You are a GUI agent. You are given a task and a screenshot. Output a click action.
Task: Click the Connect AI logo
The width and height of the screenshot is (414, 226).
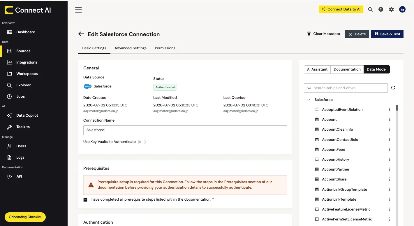click(x=28, y=10)
